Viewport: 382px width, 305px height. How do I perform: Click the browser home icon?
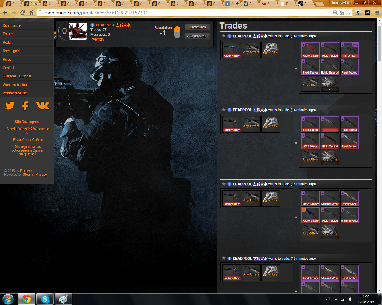pos(31,13)
